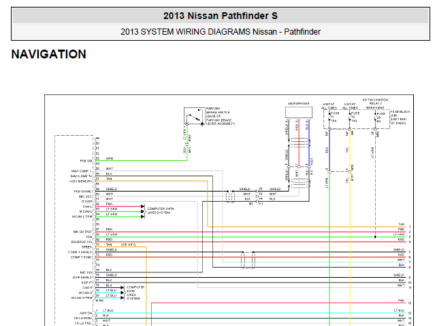
Task: Click the TAN wire label at pin 57
Action: (x=109, y=179)
